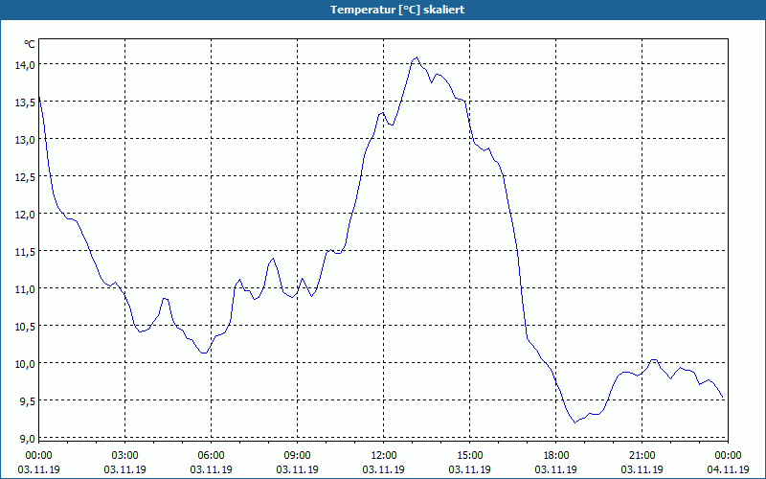Click the 03:00 time axis label
766x479 pixels.
125,456
